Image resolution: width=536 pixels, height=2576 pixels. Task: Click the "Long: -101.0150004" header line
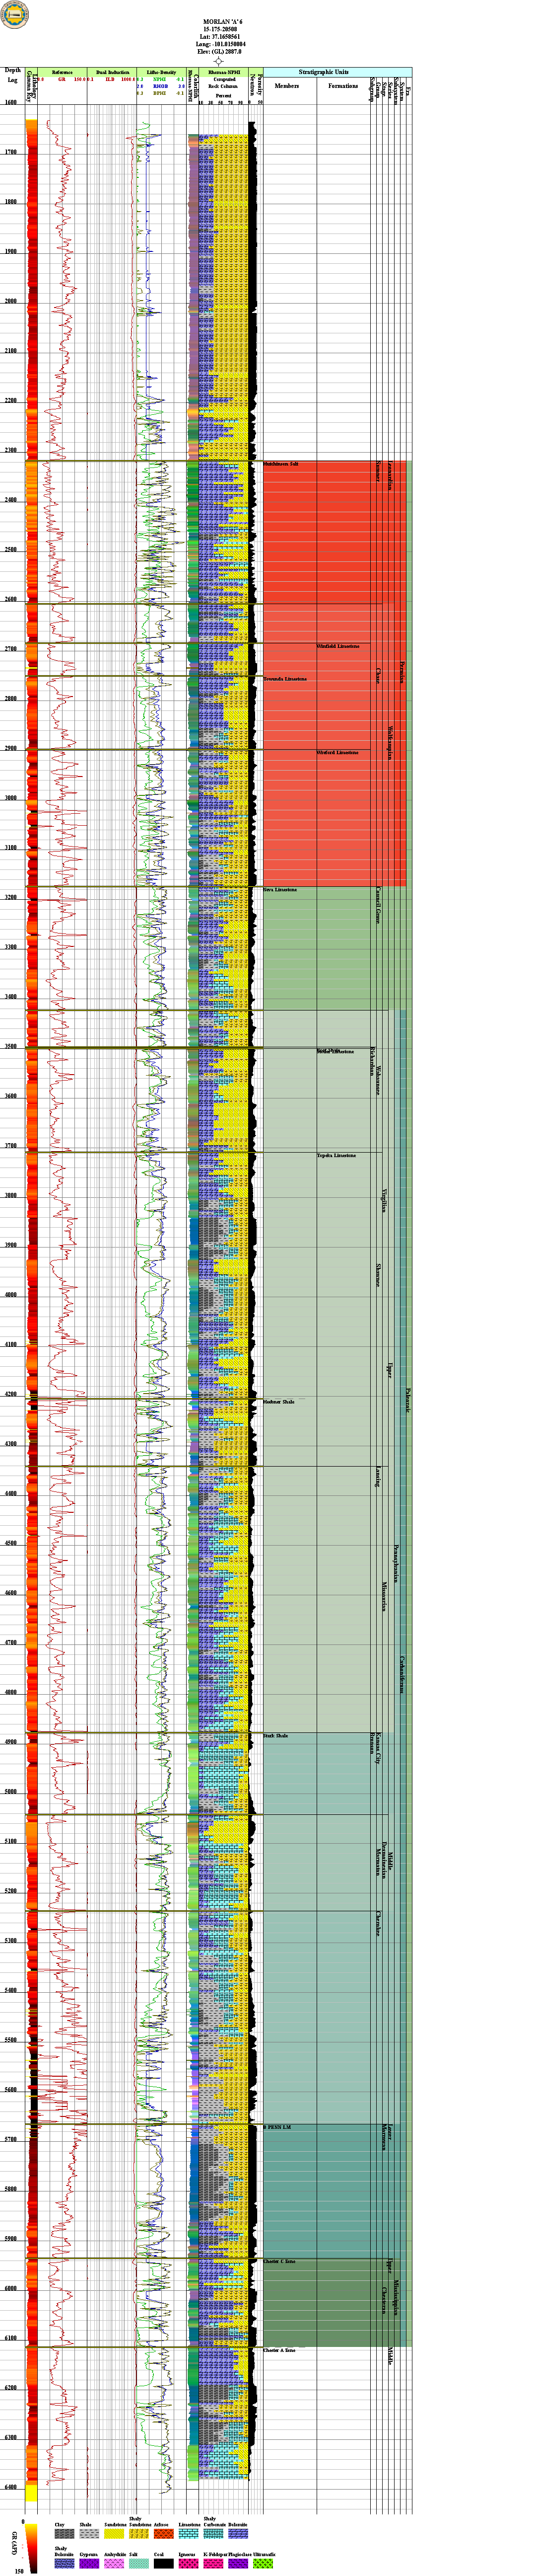coord(219,44)
